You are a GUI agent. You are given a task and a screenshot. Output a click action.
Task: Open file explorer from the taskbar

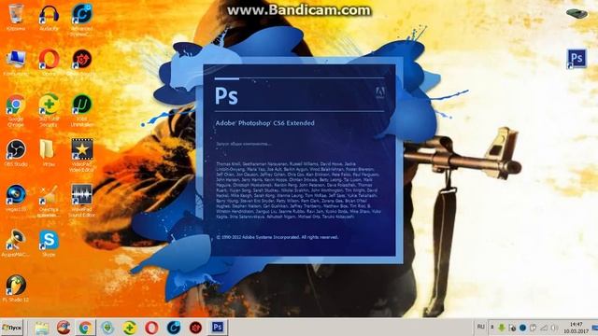42,328
